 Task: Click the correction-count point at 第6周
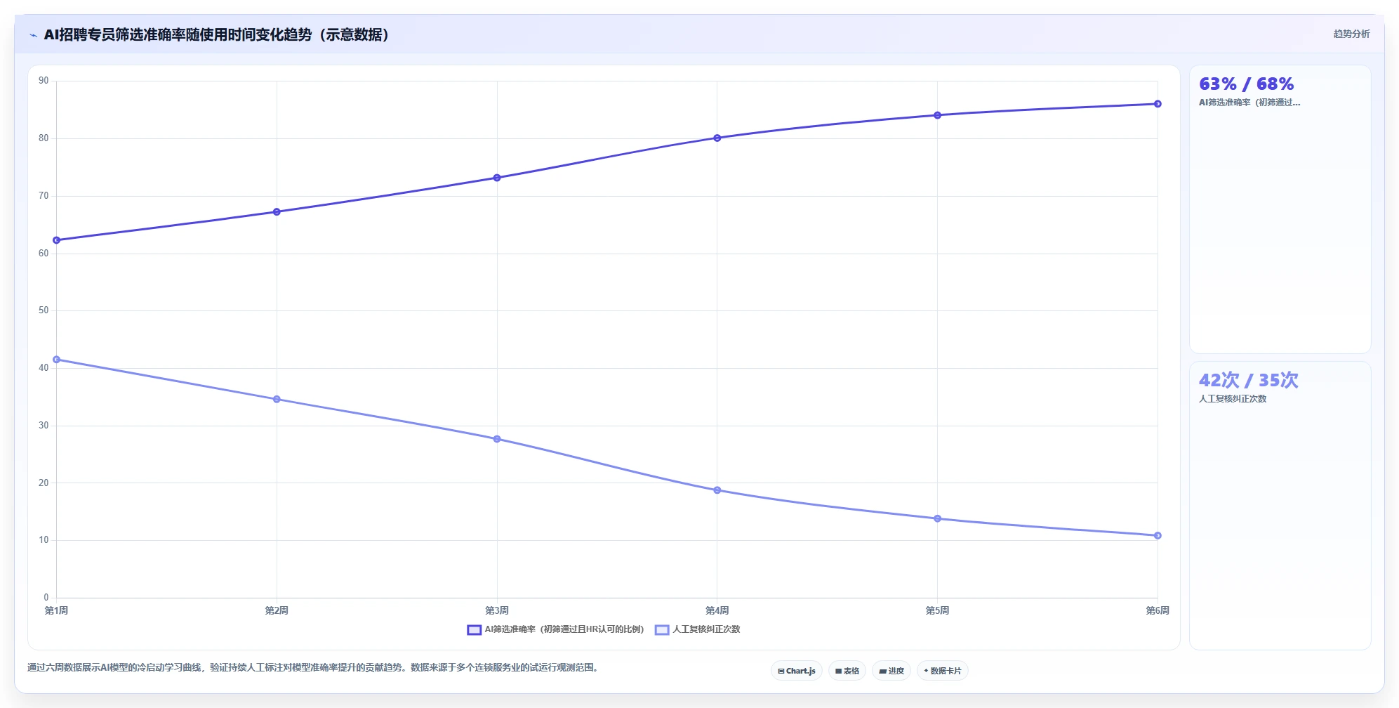coord(1158,536)
